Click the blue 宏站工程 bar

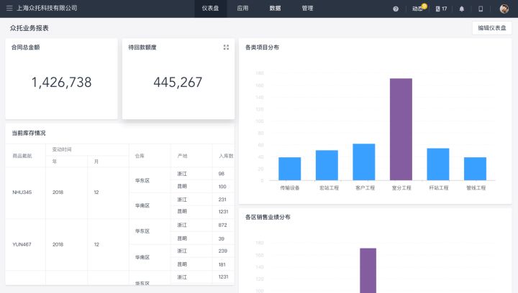(327, 165)
